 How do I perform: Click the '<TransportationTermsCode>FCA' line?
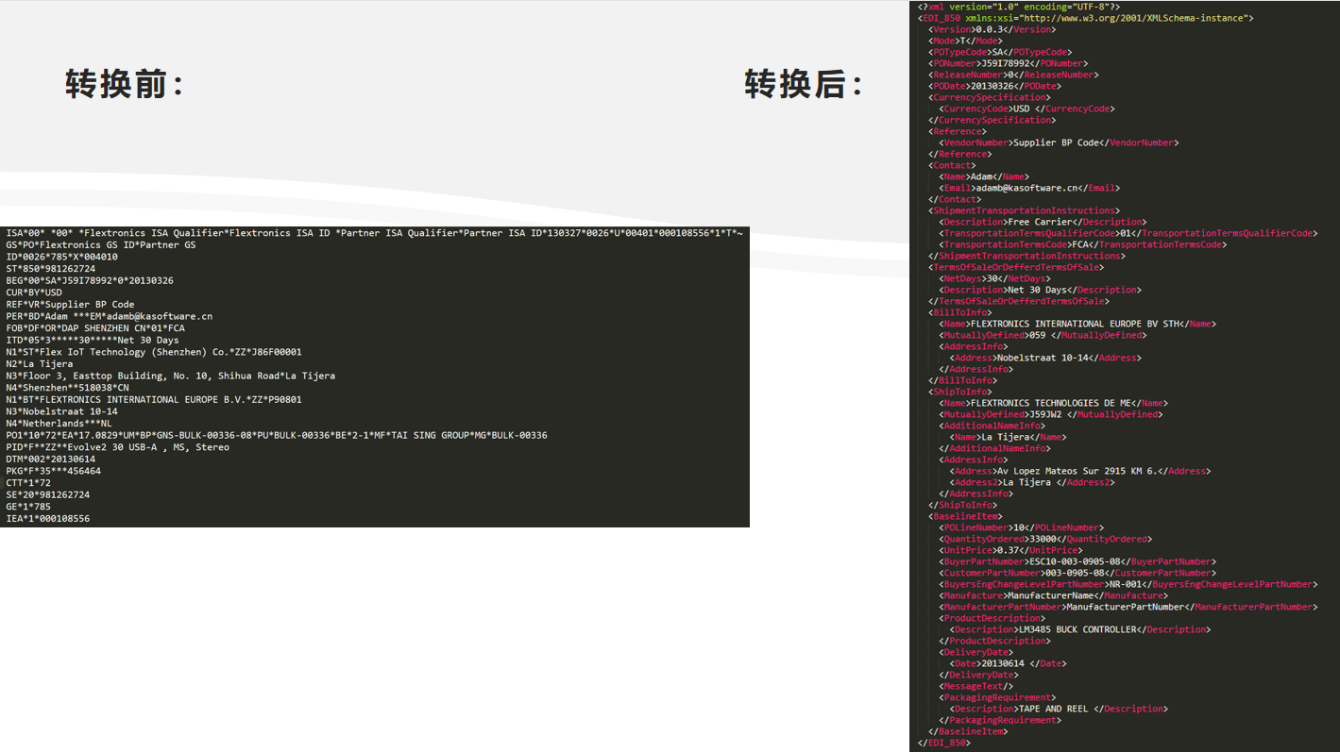1083,244
